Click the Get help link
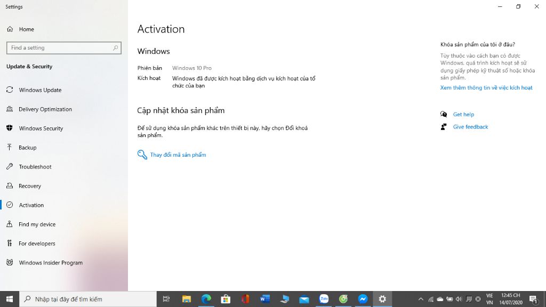Screen dimensions: 546x307 tap(463, 114)
